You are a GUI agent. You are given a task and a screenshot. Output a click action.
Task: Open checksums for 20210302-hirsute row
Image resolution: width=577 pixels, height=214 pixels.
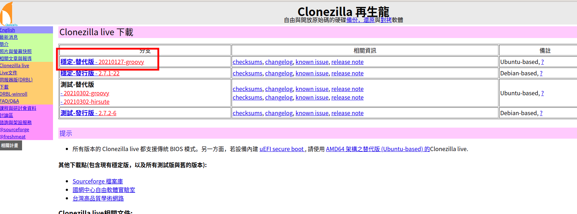coord(248,97)
